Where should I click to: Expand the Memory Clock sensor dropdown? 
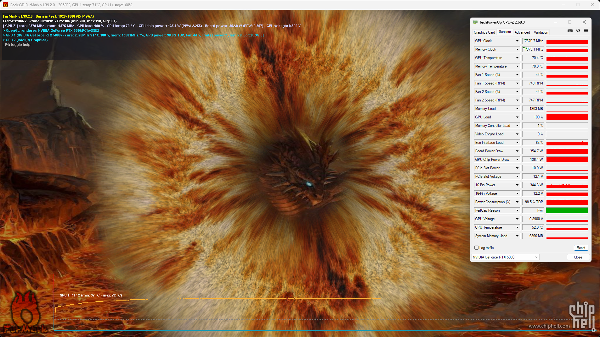pos(517,49)
